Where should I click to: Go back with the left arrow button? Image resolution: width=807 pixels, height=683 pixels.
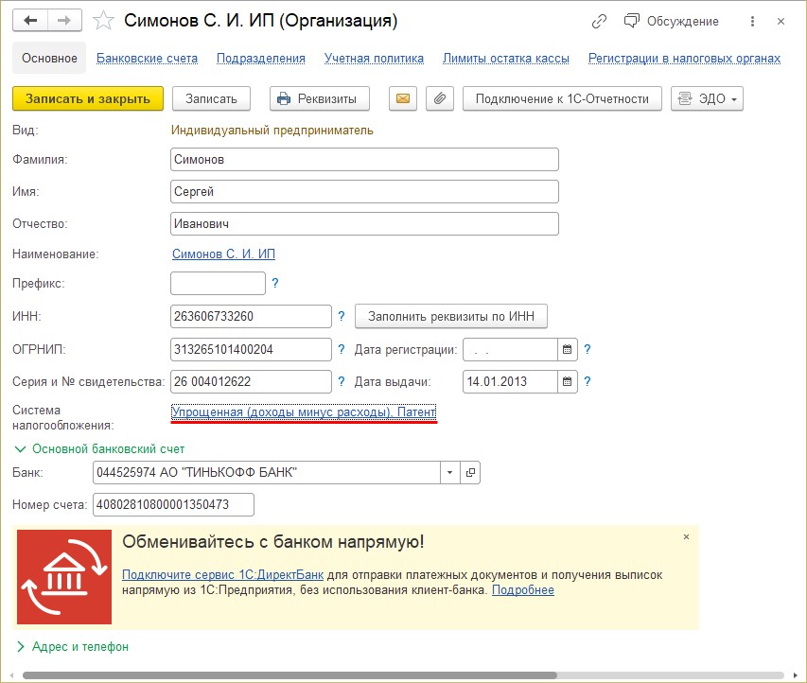click(30, 21)
